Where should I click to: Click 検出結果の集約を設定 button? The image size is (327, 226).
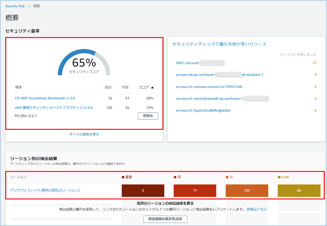(165, 219)
